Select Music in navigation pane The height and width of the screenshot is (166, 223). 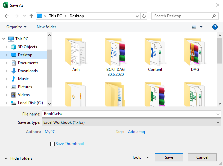23,79
